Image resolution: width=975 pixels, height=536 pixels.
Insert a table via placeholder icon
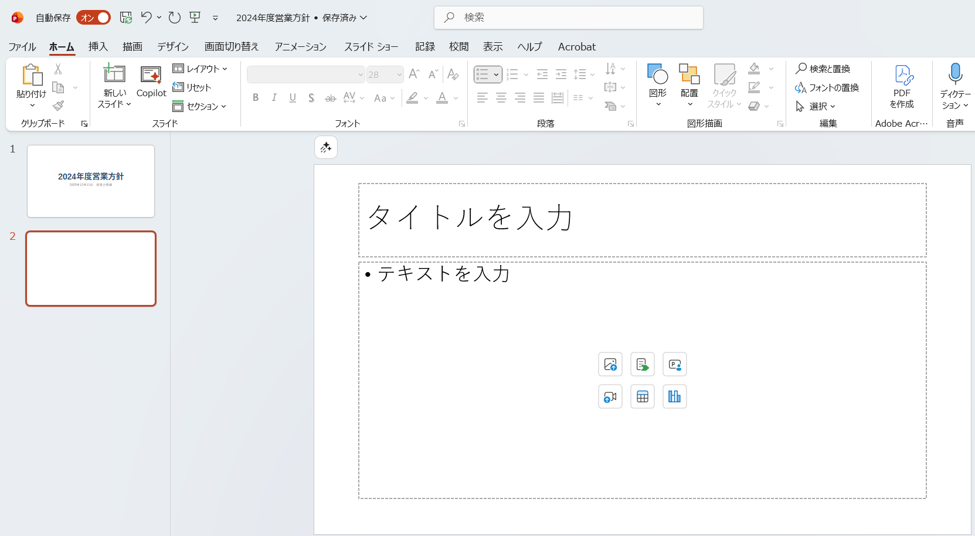point(642,397)
